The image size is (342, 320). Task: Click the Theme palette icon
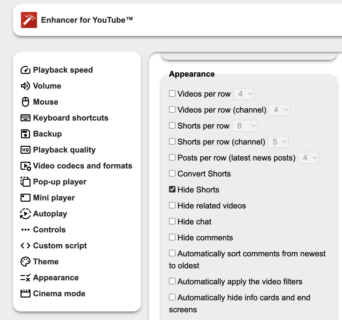(x=25, y=262)
